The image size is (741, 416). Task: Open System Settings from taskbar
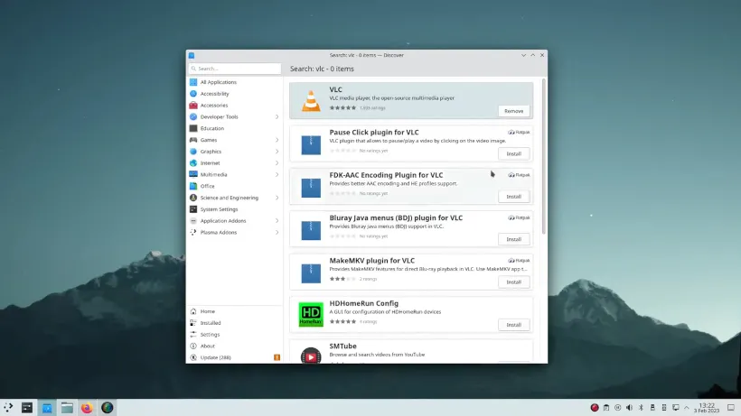coord(27,408)
